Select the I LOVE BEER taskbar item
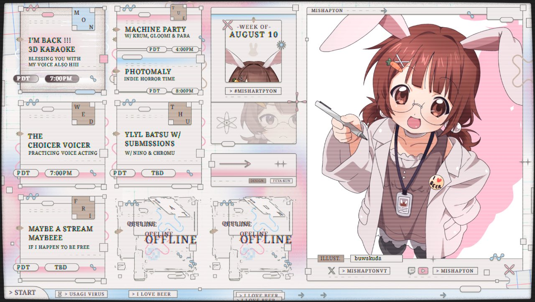This screenshot has width=535, height=302. pyautogui.click(x=153, y=294)
